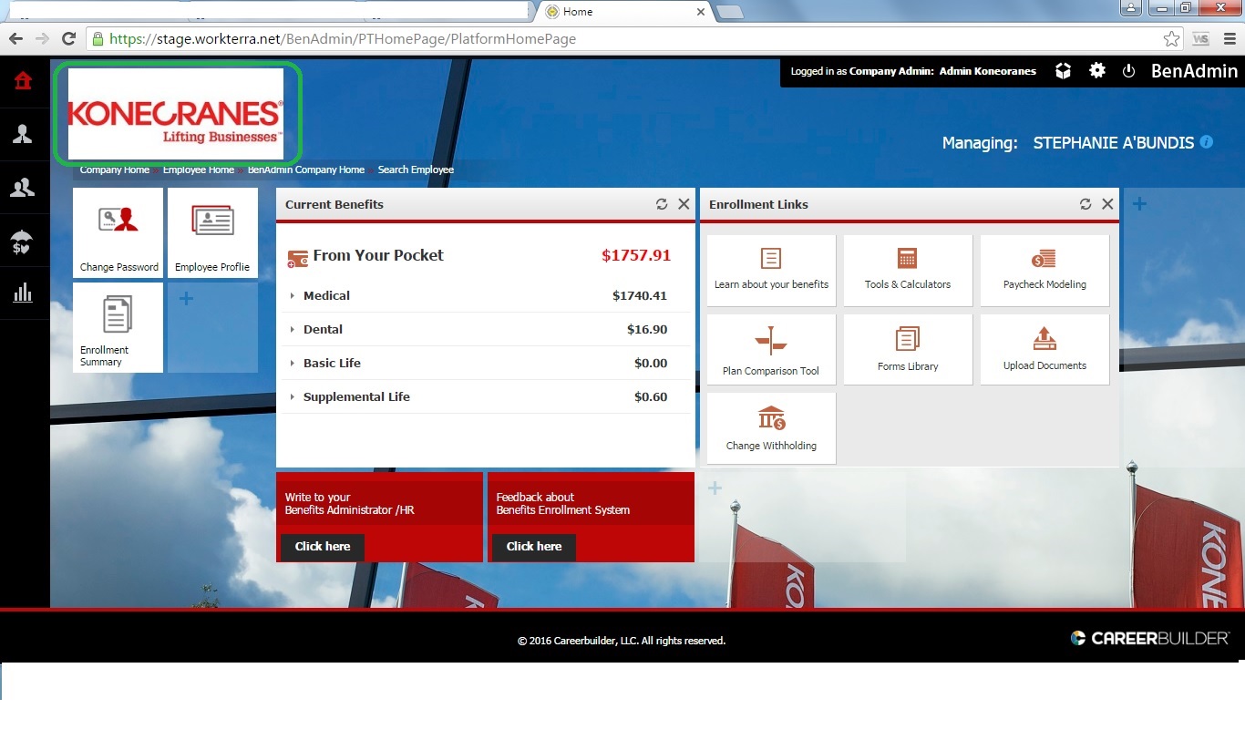This screenshot has width=1245, height=740.
Task: Click the settings gear icon in header
Action: 1097,70
